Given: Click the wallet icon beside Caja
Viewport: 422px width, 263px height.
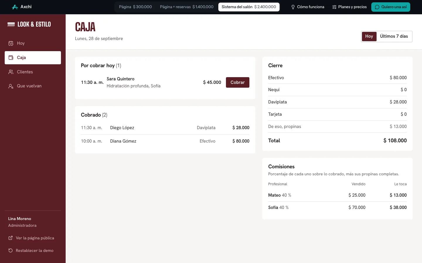Looking at the screenshot, I should [x=11, y=58].
